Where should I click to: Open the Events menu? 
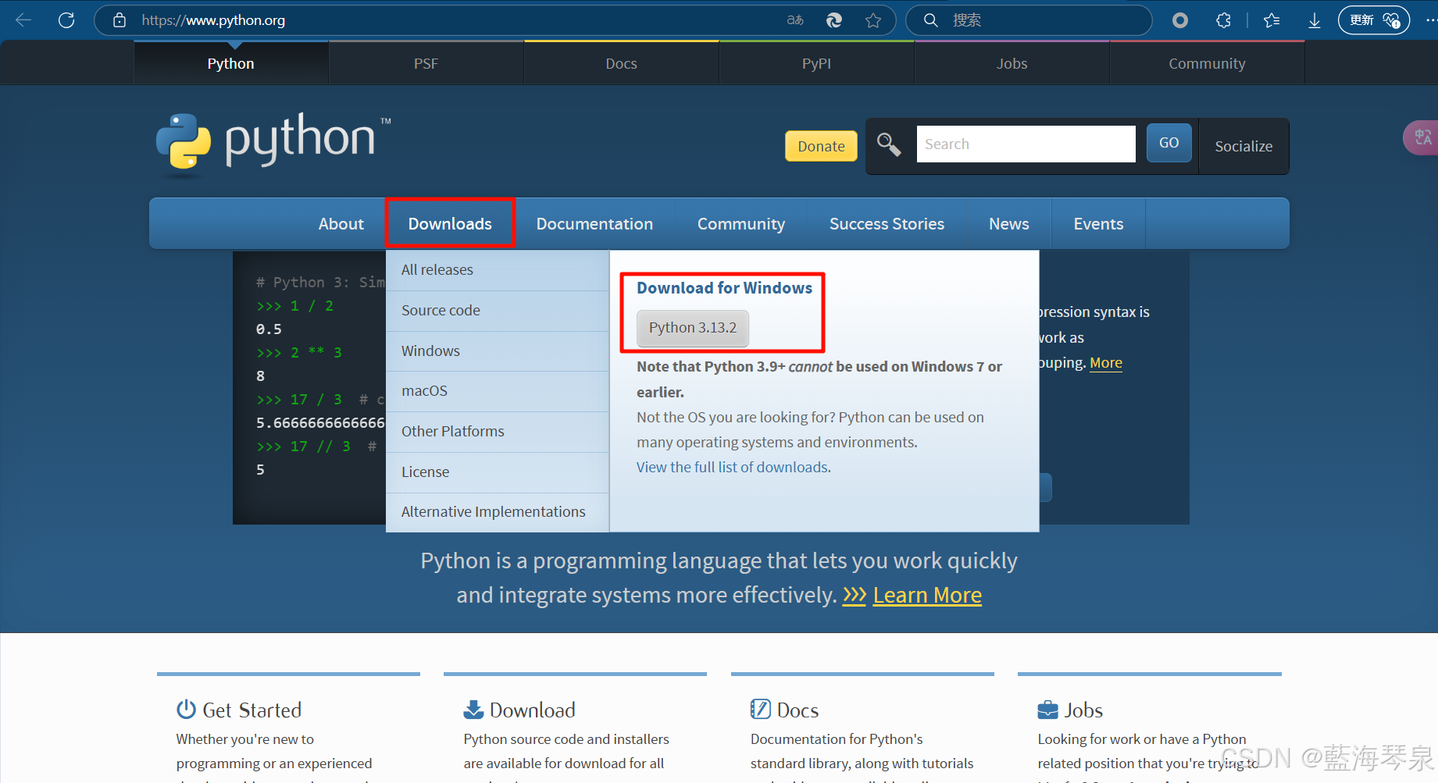click(1098, 224)
